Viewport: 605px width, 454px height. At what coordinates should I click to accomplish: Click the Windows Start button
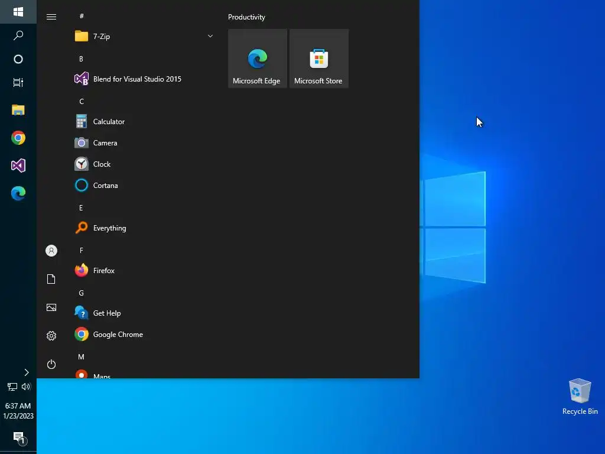tap(18, 12)
